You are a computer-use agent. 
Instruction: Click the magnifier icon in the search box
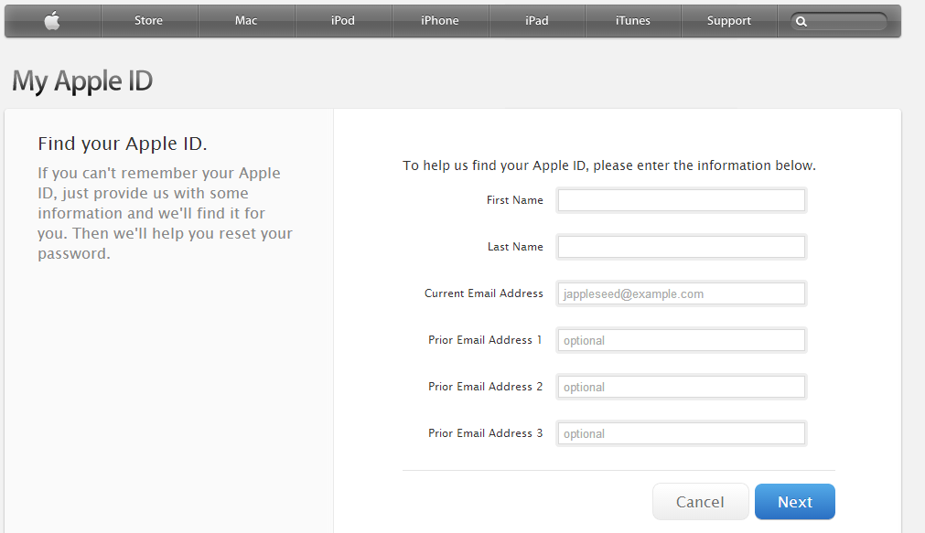[801, 22]
